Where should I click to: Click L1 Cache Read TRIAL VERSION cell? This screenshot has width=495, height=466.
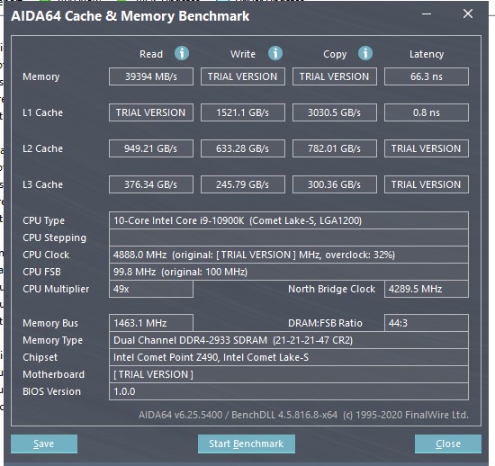pos(151,112)
